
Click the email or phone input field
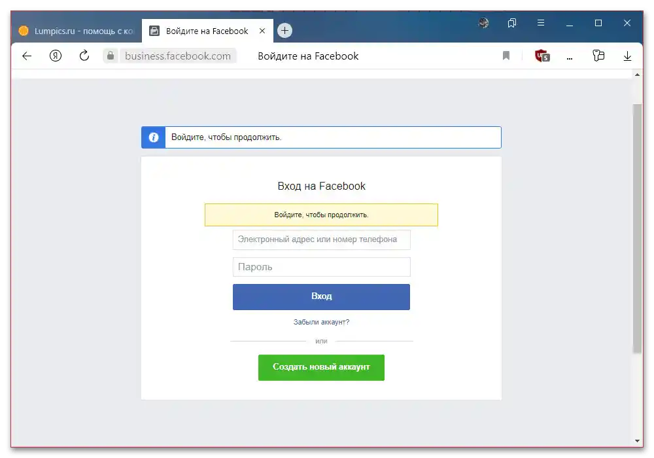[321, 240]
